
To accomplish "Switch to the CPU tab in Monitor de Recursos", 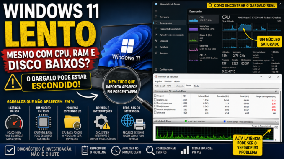I will (x=169, y=86).
